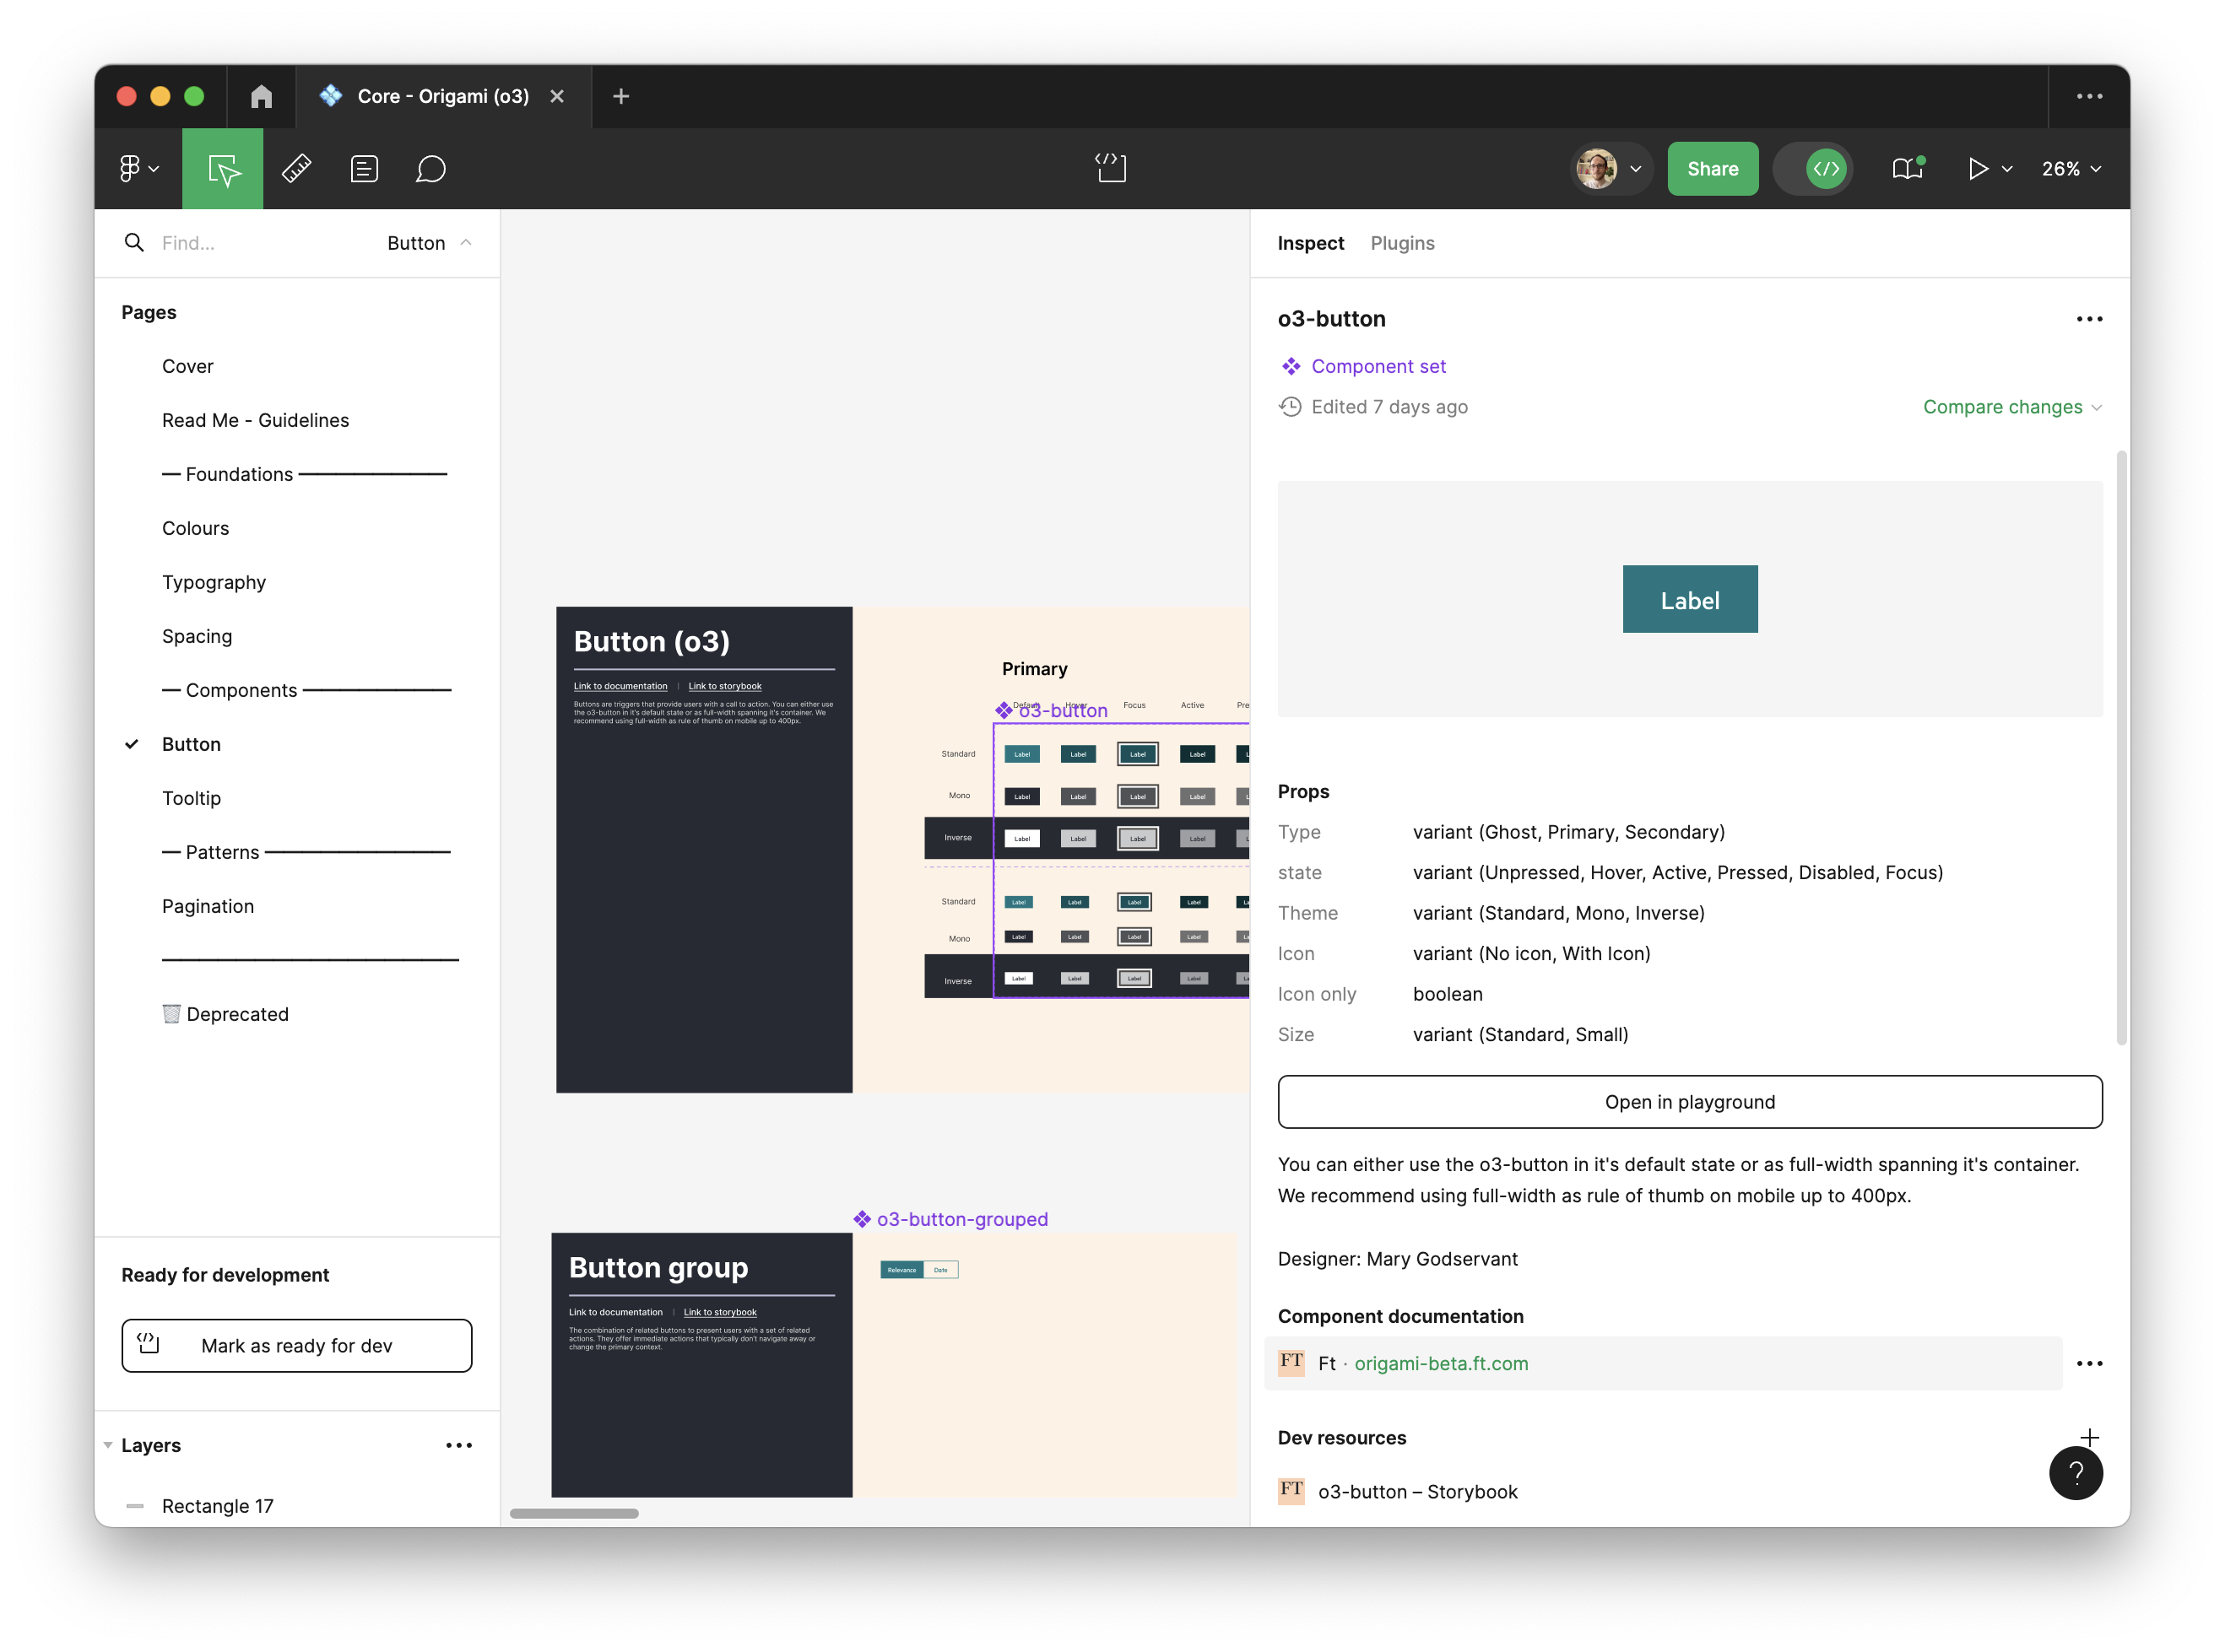This screenshot has height=1652, width=2225.
Task: Open the Figma main menu
Action: coord(138,168)
